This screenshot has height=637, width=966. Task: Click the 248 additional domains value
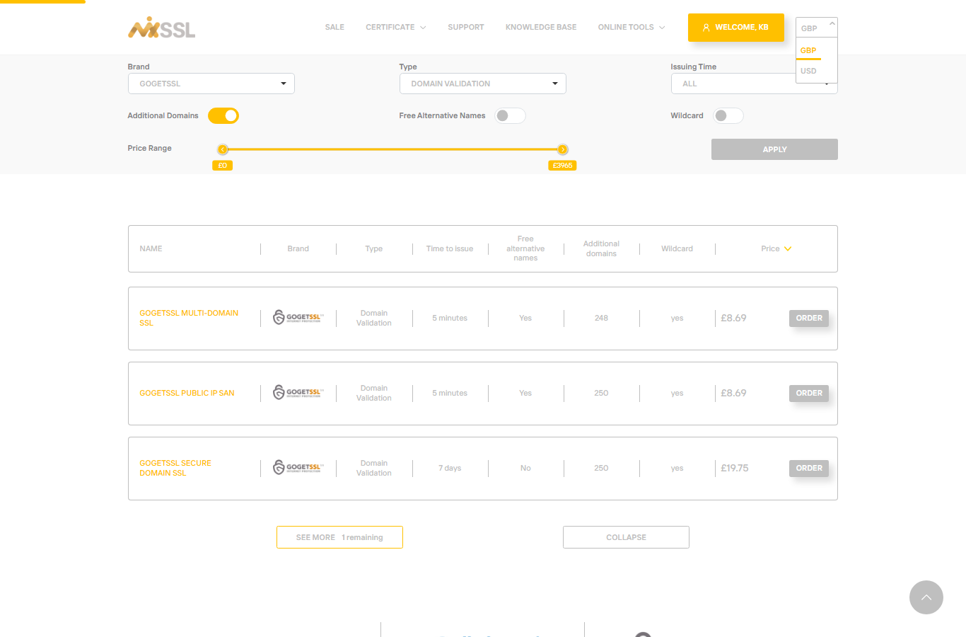click(x=601, y=318)
